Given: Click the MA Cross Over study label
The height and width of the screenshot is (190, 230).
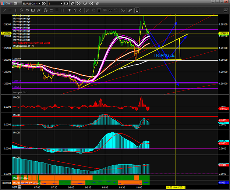Looking at the screenshot, I should coord(21,178).
